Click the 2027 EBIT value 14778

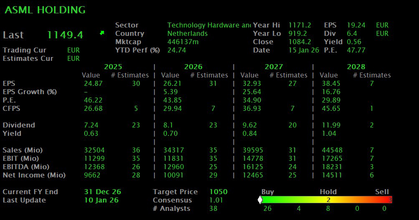pyautogui.click(x=253, y=158)
